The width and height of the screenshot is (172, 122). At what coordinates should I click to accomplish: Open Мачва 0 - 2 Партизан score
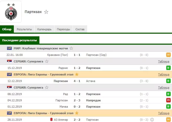click(x=77, y=107)
